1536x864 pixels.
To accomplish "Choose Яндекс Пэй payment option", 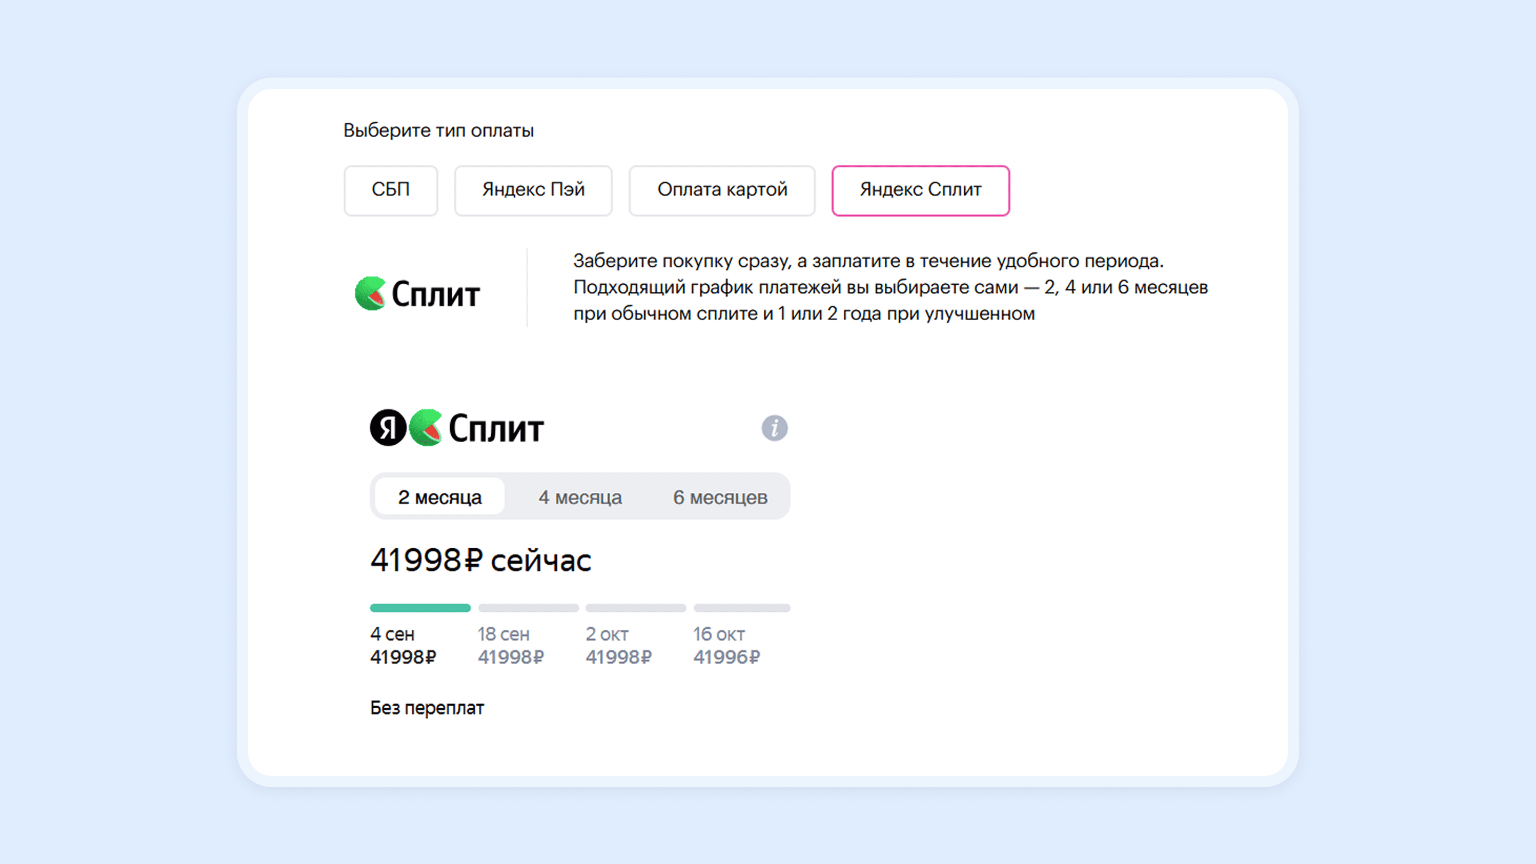I will pyautogui.click(x=533, y=190).
